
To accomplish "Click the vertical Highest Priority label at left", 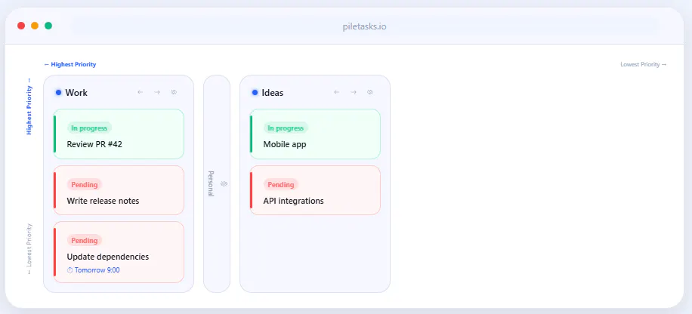I will [29, 106].
